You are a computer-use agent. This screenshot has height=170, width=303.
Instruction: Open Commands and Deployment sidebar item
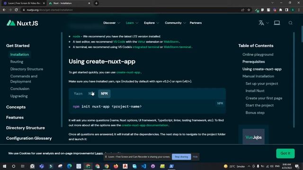(24, 79)
